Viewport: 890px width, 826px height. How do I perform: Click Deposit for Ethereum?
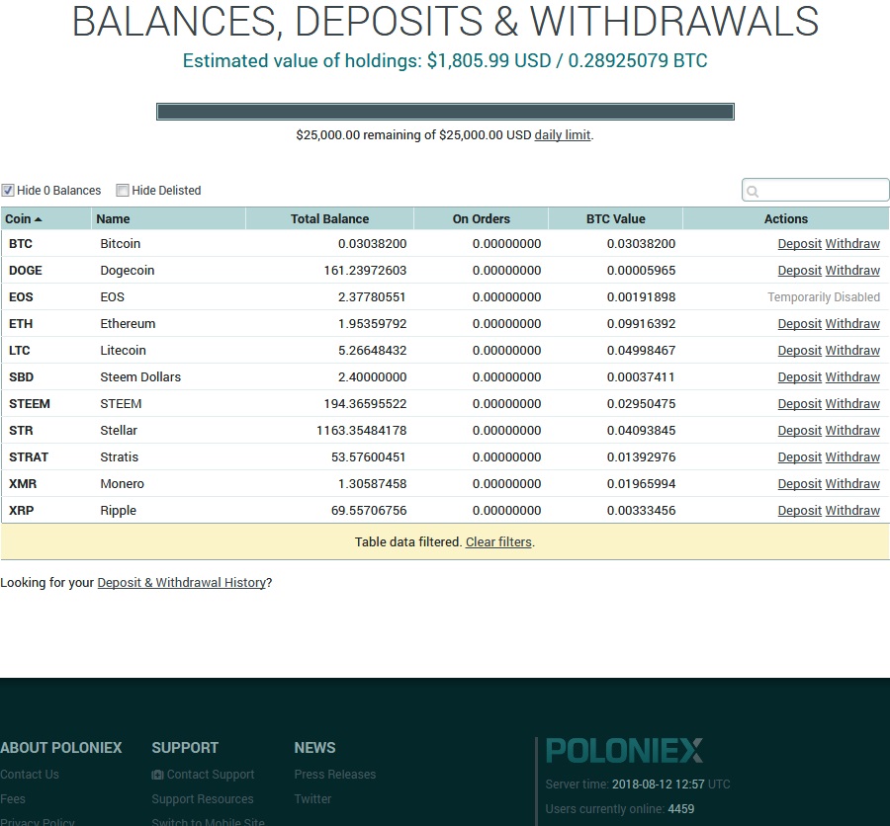(799, 324)
